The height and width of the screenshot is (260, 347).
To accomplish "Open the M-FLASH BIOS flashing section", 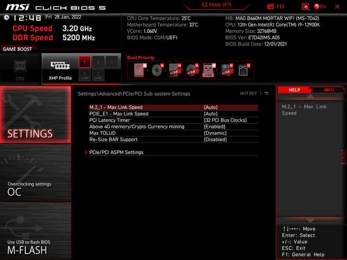I will pos(36,231).
